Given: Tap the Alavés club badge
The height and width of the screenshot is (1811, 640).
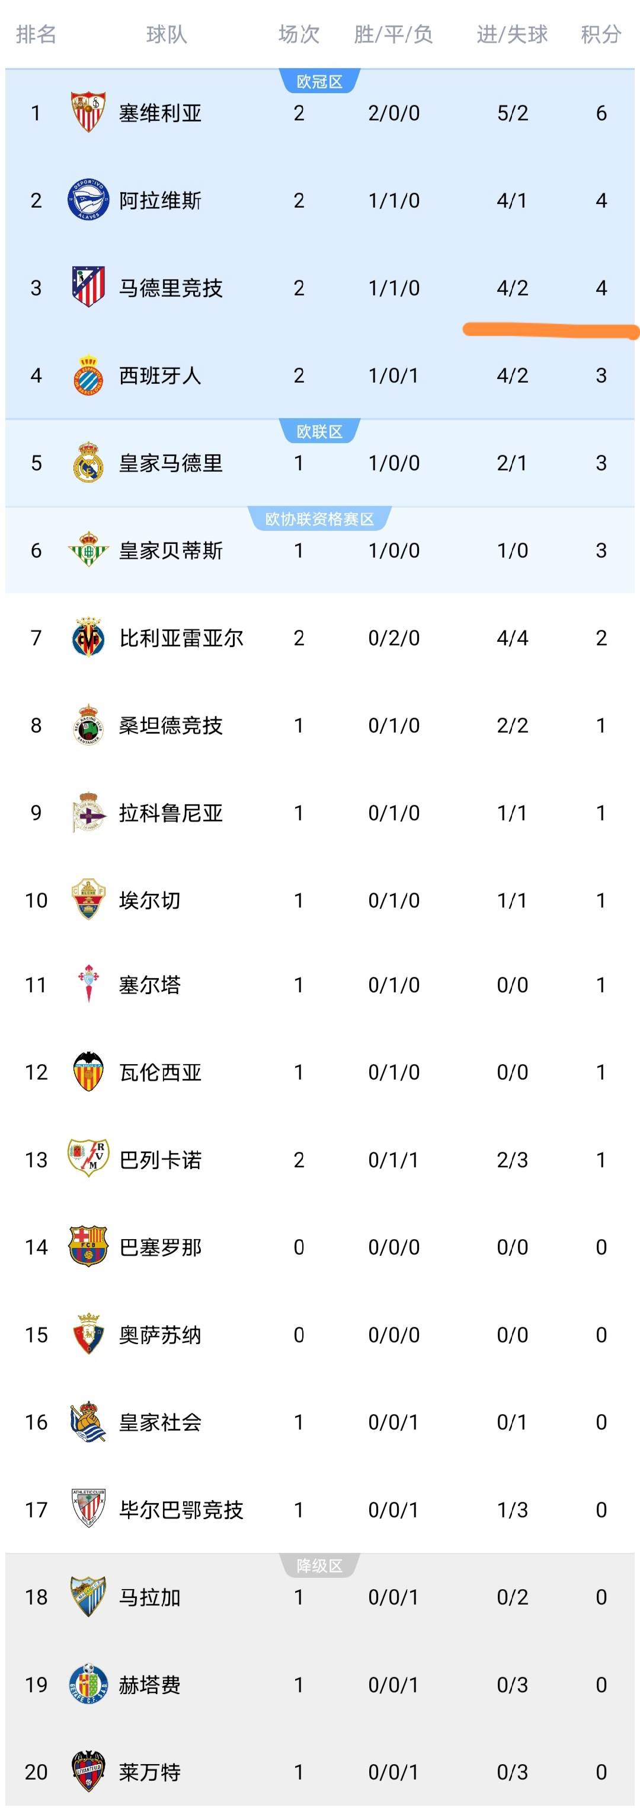Looking at the screenshot, I should (x=88, y=200).
